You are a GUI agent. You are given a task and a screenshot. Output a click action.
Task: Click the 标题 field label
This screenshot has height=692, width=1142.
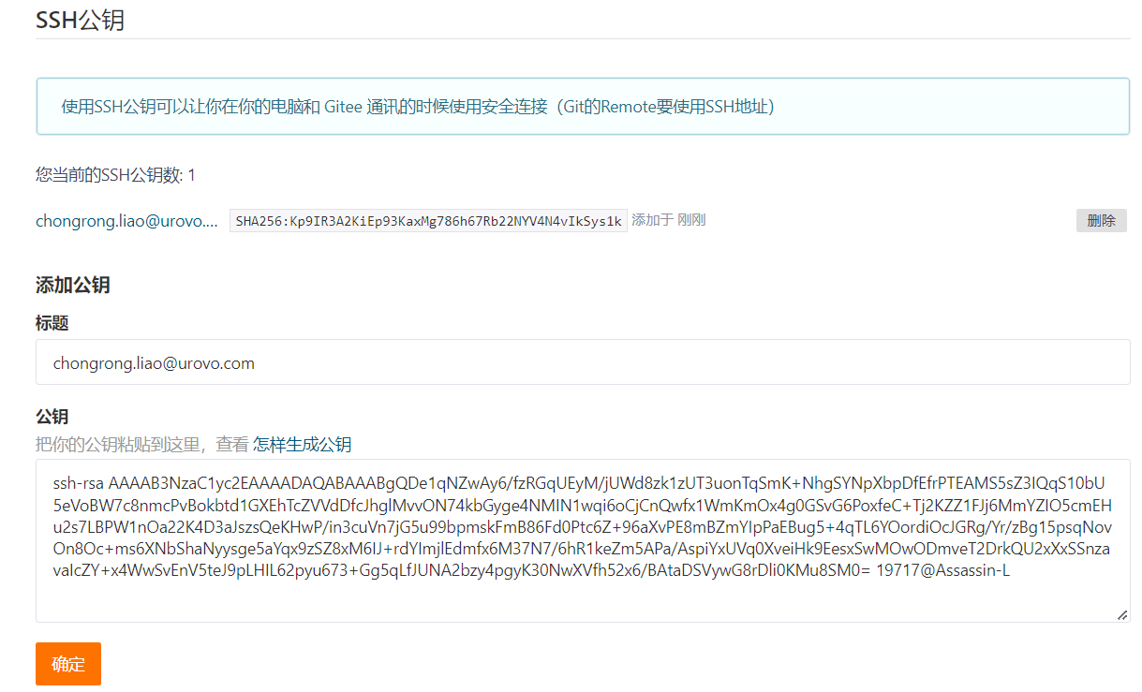(52, 323)
